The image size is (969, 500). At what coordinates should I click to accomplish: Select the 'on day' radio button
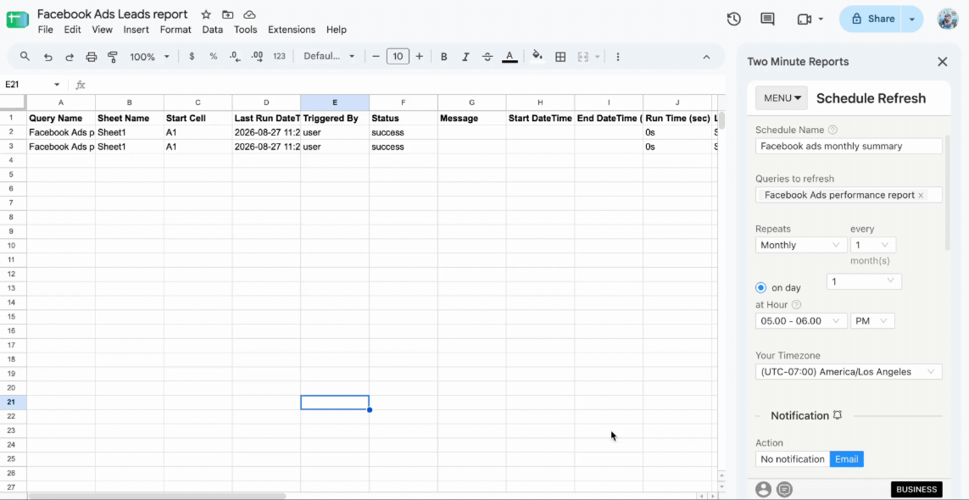(x=760, y=287)
